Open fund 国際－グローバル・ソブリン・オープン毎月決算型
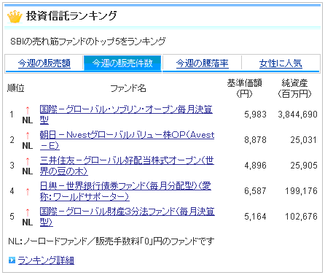This screenshot has height=275, width=325. (x=126, y=115)
